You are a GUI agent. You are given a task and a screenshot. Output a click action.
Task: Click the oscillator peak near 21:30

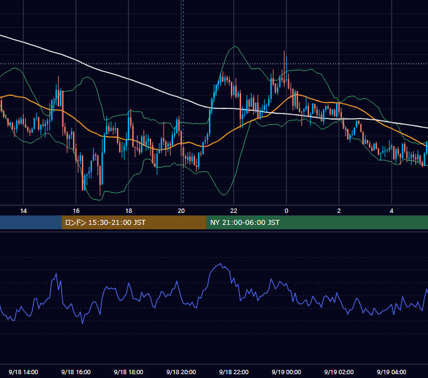220,264
